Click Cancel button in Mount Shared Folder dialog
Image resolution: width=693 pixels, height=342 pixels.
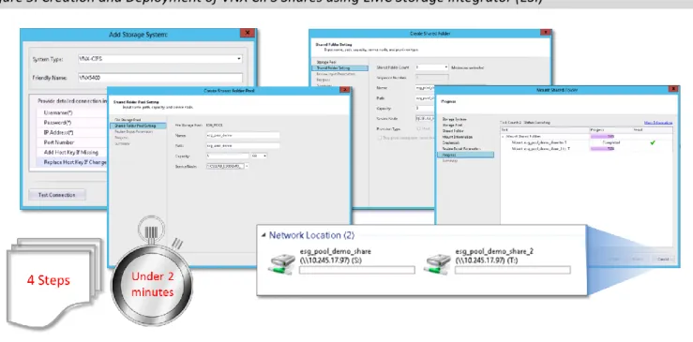pos(662,259)
